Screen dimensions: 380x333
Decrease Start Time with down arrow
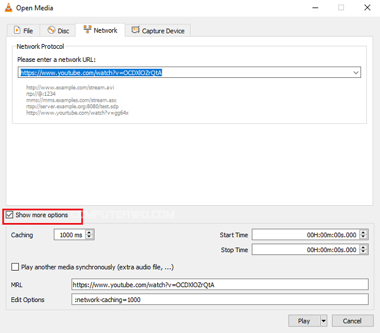pos(363,237)
